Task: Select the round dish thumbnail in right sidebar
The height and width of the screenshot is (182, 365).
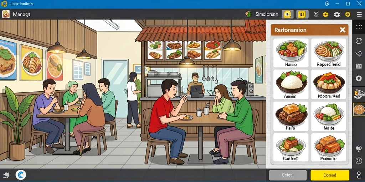Action: point(359,109)
